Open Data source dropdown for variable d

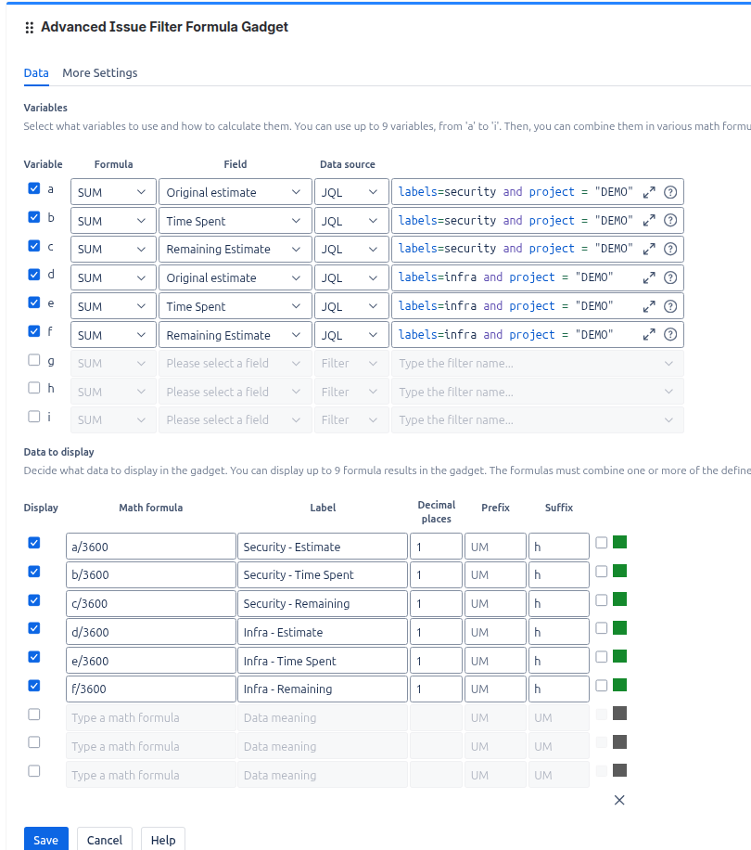tap(351, 278)
